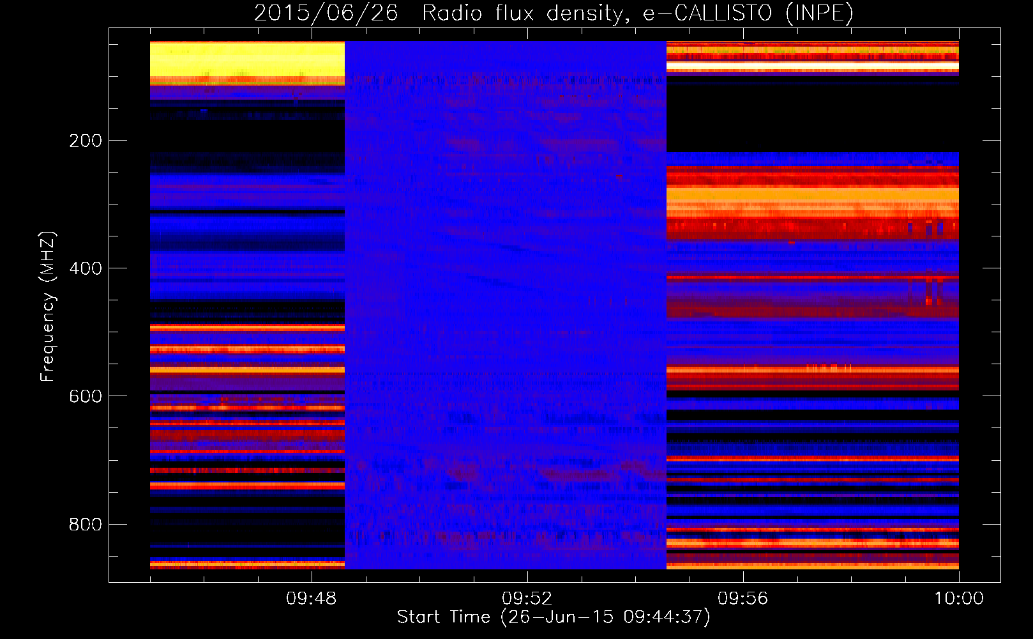Click the 400 frequency tick label

coord(86,268)
